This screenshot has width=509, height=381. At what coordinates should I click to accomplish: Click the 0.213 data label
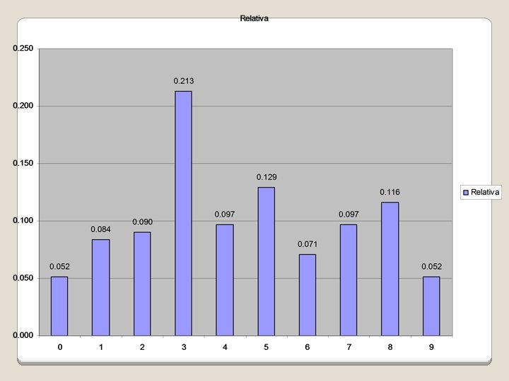pos(184,81)
